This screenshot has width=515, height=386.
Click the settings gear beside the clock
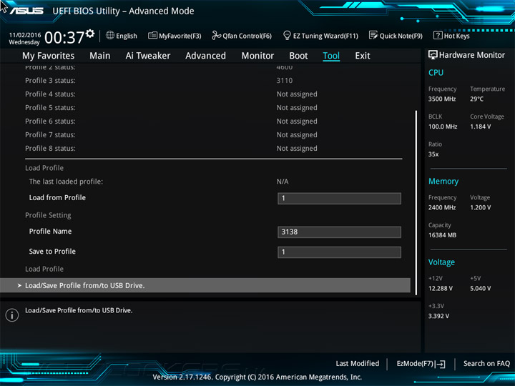coord(90,34)
